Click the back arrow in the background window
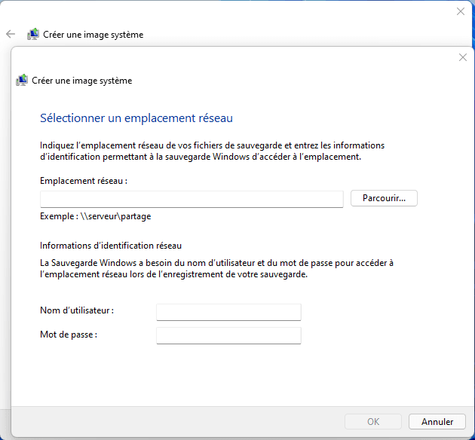The width and height of the screenshot is (475, 440). [x=11, y=34]
